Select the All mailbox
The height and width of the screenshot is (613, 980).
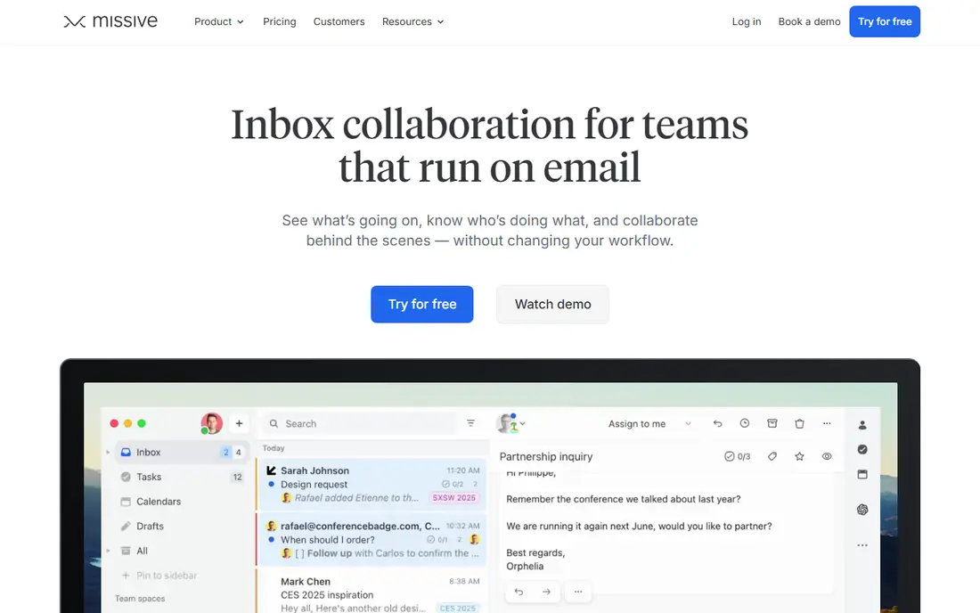182,551
